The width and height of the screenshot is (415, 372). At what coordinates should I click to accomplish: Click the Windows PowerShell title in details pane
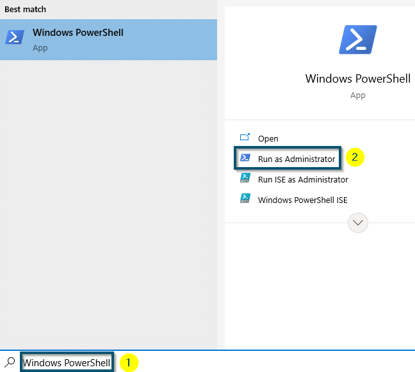click(358, 79)
